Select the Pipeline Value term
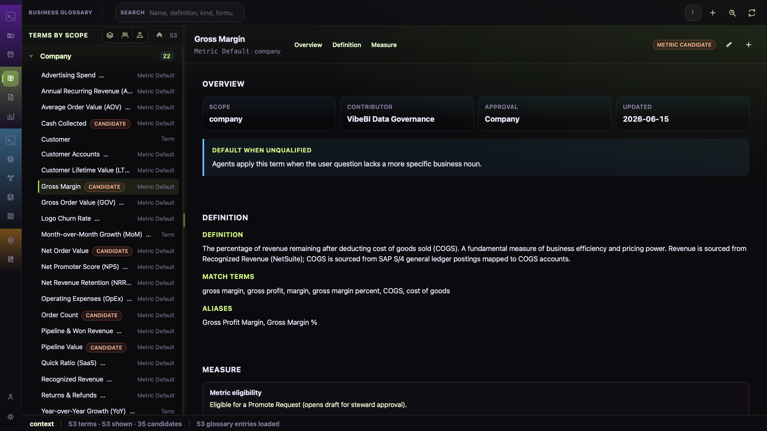The width and height of the screenshot is (767, 431). click(108, 347)
